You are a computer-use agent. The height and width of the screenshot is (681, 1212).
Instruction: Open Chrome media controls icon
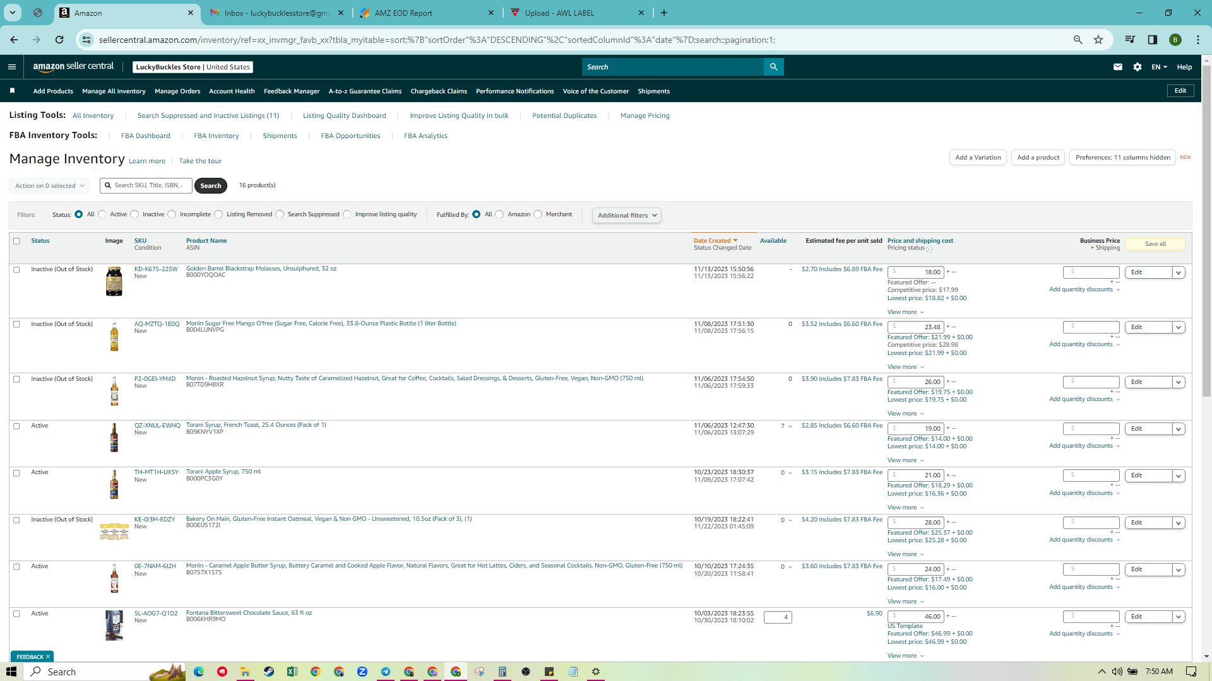coord(1130,40)
